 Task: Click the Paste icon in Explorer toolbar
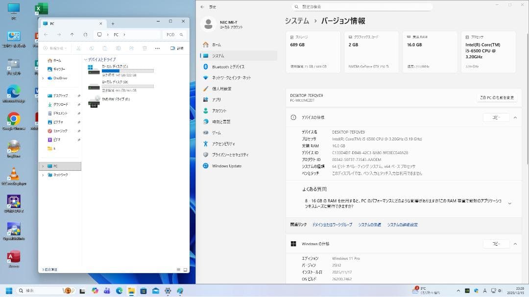104,48
